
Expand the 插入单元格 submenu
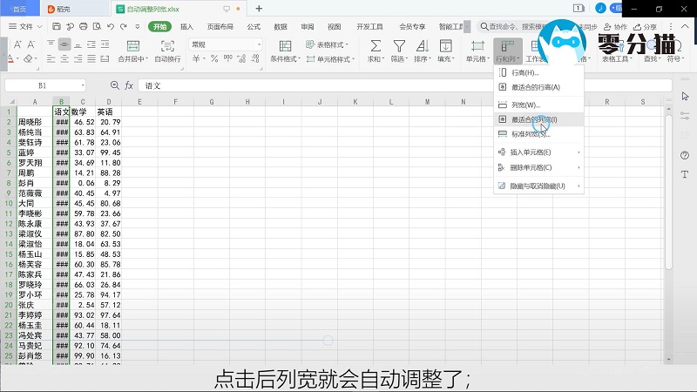[x=537, y=152]
